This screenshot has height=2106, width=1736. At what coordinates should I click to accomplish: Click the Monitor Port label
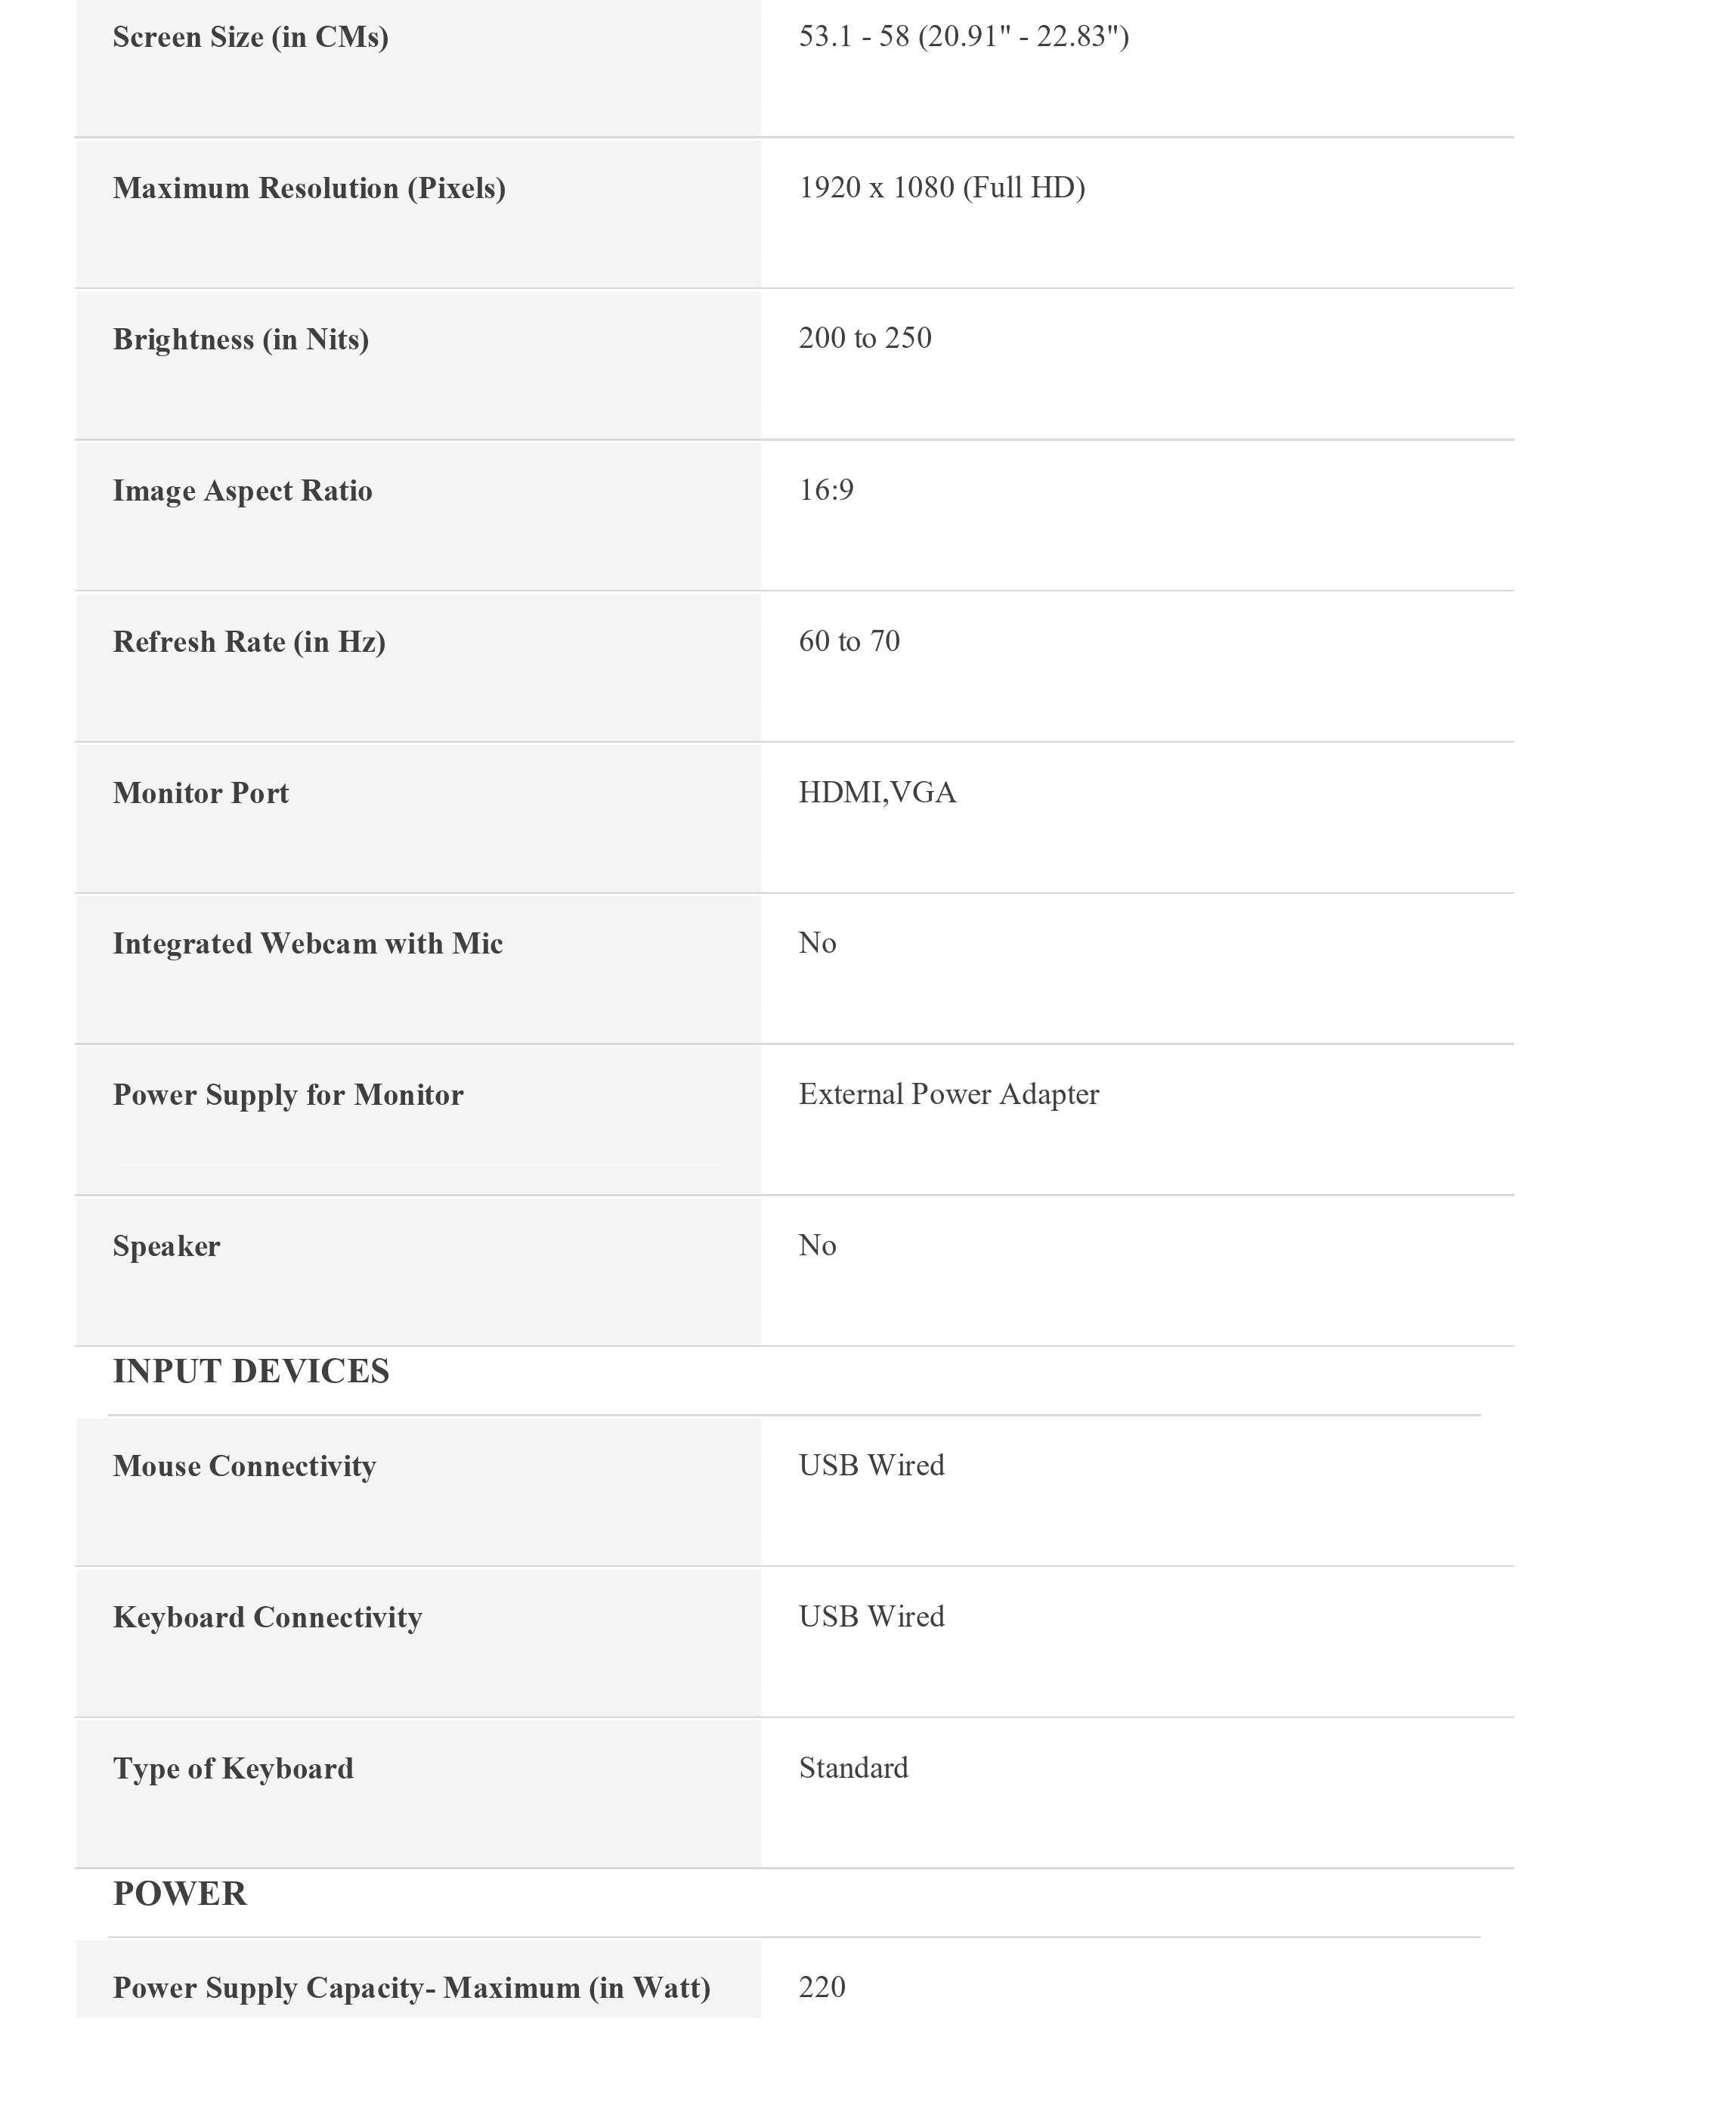click(200, 792)
